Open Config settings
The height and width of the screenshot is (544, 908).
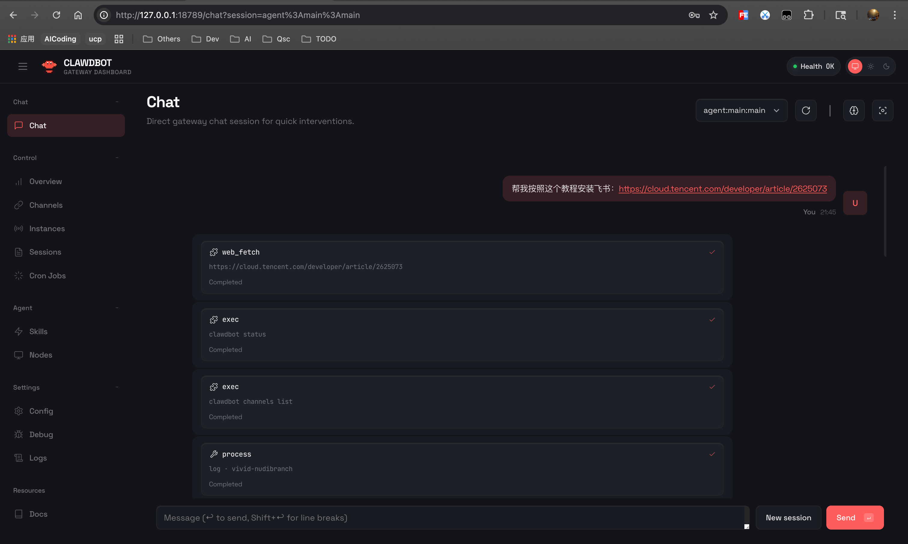tap(66, 411)
